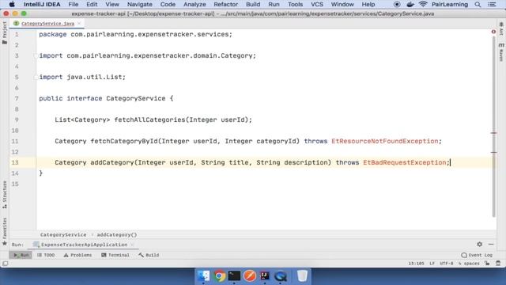
Task: Open the Problems tool window
Action: 77,255
